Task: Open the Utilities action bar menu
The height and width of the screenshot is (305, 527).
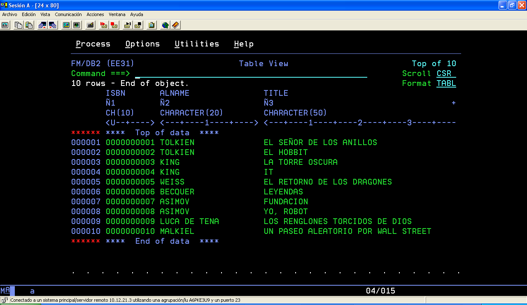Action: (x=197, y=44)
